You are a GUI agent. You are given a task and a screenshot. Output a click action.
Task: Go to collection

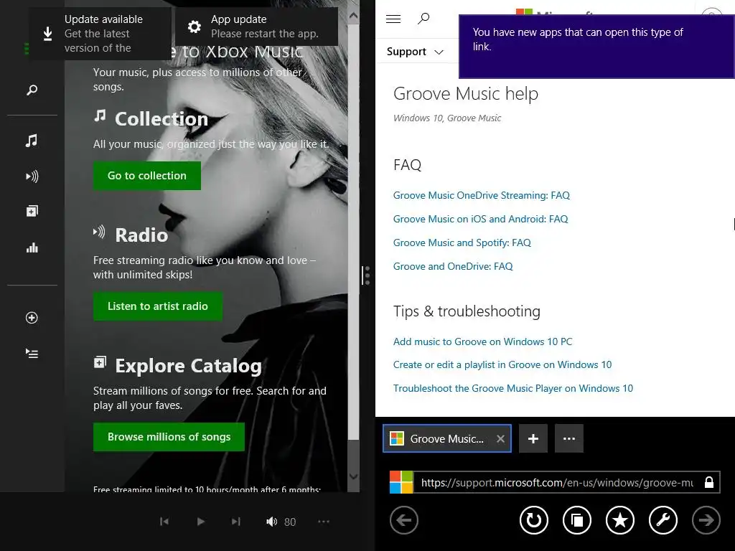pos(146,176)
